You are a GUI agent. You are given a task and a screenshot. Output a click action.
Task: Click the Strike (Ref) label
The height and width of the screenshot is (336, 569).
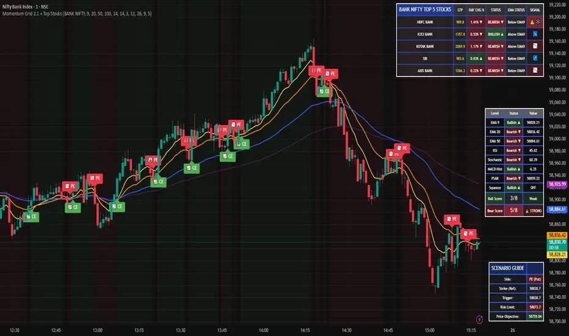[508, 288]
